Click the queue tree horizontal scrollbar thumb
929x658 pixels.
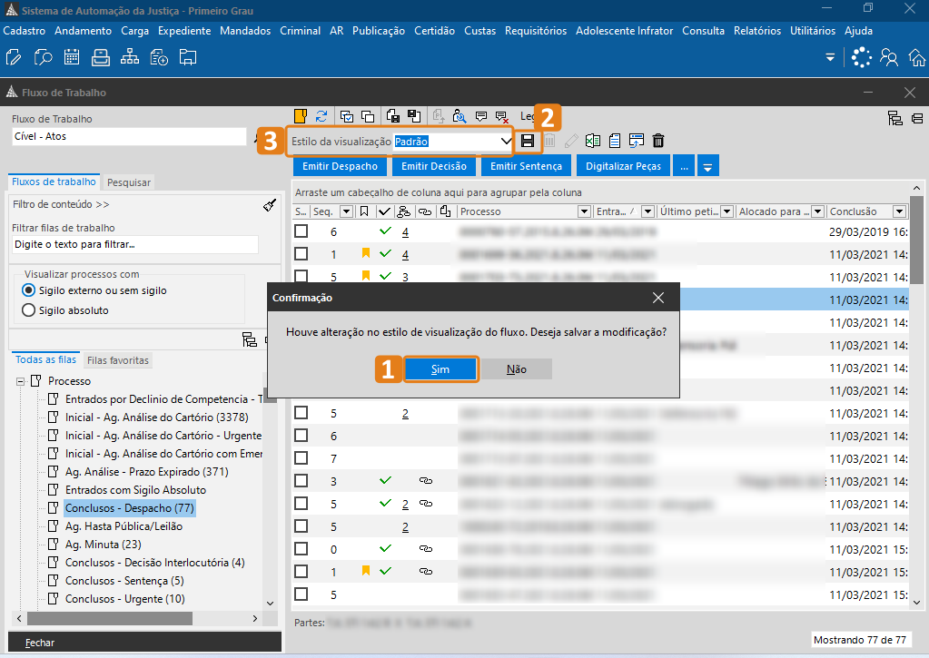click(110, 618)
